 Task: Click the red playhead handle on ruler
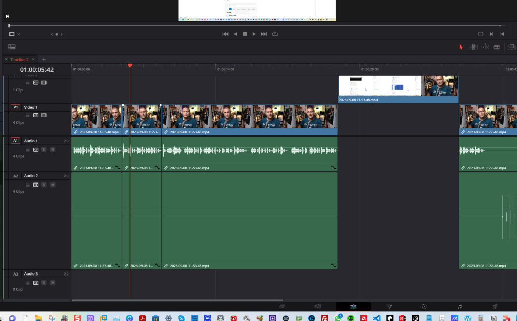click(x=130, y=65)
